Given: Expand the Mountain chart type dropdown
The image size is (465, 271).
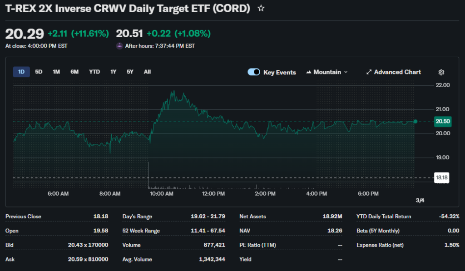Looking at the screenshot, I should (346, 72).
